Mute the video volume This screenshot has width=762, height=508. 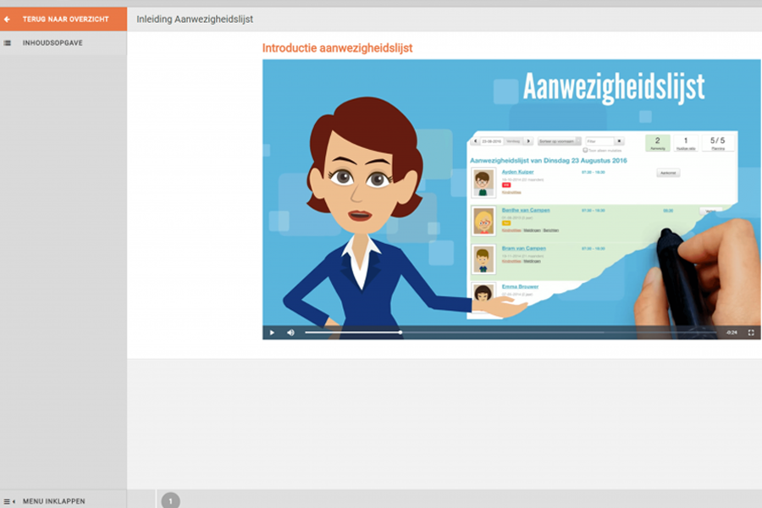coord(290,333)
